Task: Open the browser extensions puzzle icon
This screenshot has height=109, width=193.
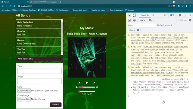Action: click(186, 6)
